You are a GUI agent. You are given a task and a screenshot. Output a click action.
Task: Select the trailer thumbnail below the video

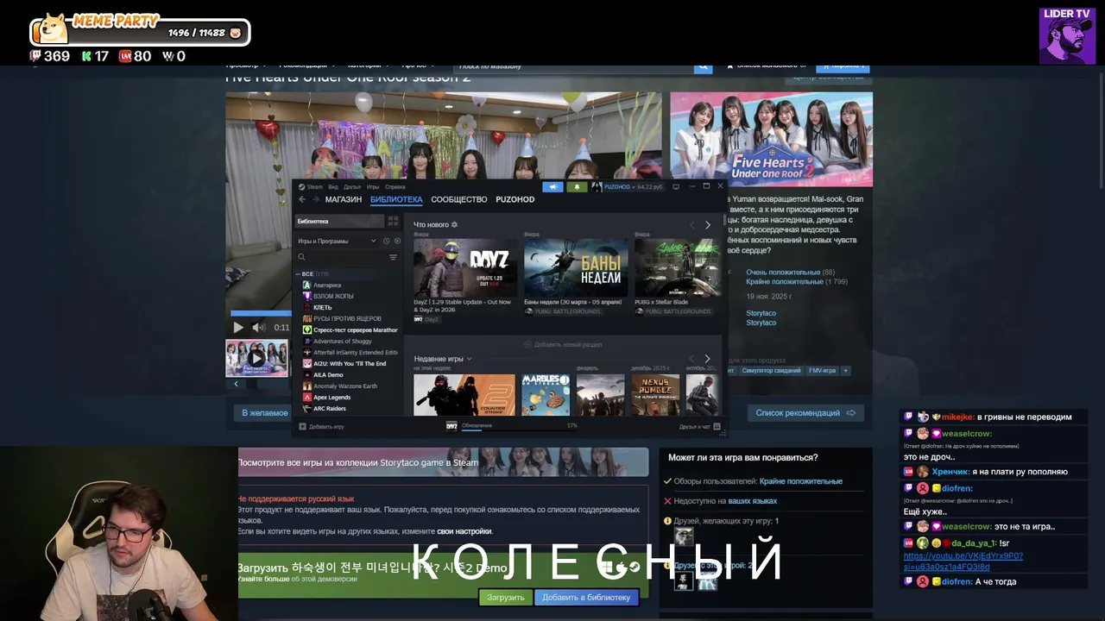pyautogui.click(x=256, y=358)
